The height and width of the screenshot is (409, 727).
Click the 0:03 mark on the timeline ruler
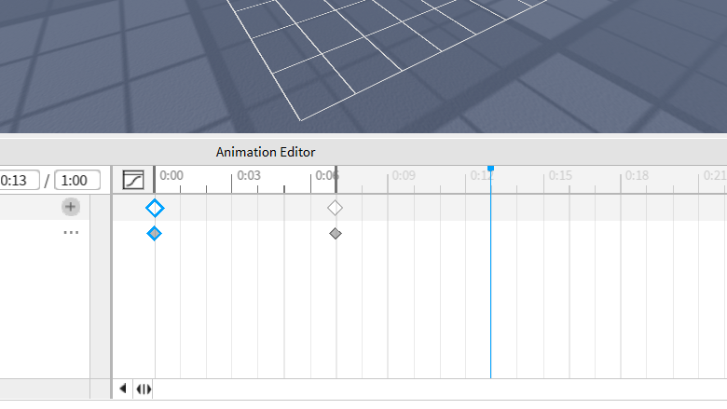pyautogui.click(x=248, y=175)
